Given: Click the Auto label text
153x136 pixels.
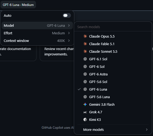Looking at the screenshot, I should coord(8,15).
